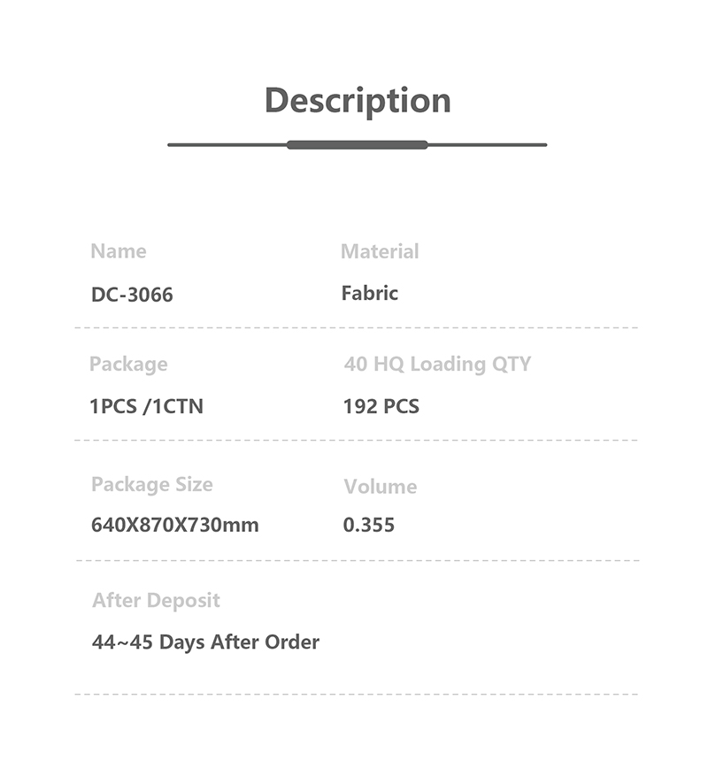
Task: Click the dashed divider below the Days After Order row
Action: (357, 694)
